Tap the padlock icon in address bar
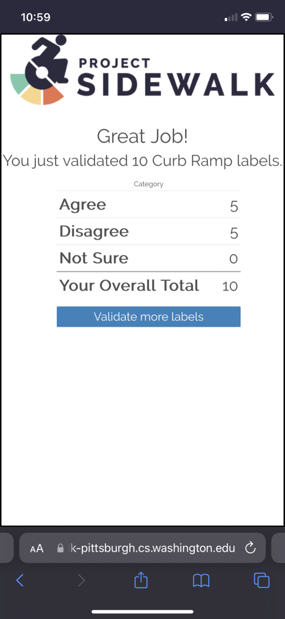285x619 pixels. pos(60,548)
